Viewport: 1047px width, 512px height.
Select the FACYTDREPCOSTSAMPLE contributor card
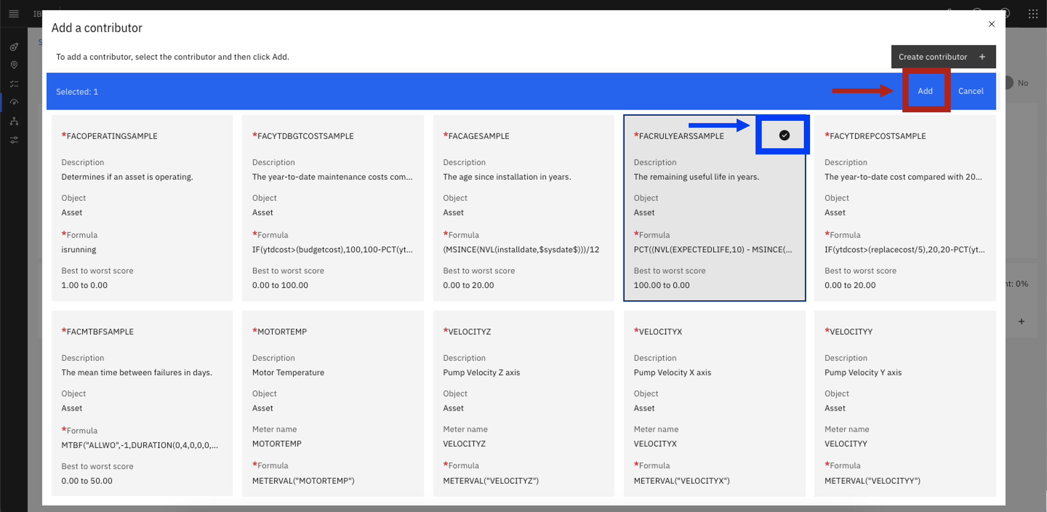tap(905, 208)
